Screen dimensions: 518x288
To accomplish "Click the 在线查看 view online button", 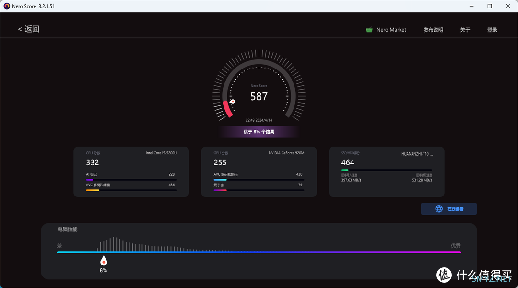I will tap(448, 209).
